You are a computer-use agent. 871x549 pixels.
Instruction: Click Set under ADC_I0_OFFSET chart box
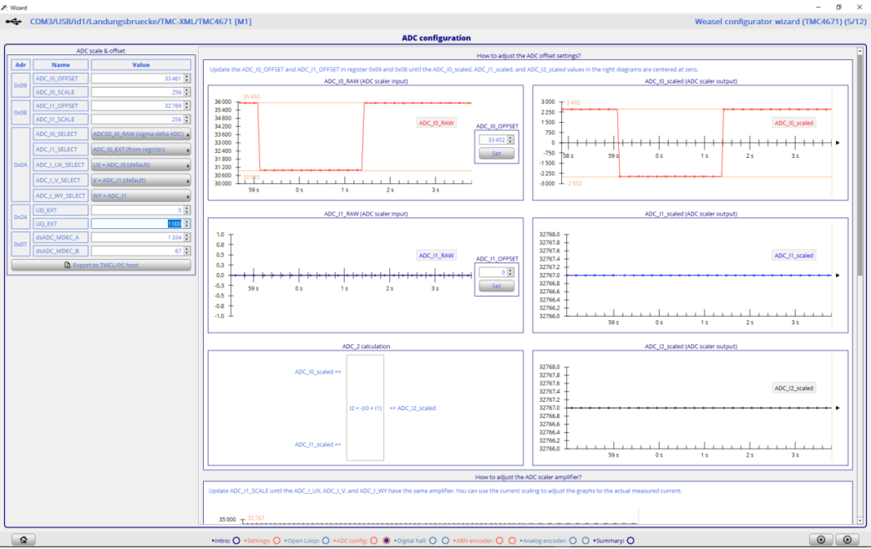pos(497,154)
